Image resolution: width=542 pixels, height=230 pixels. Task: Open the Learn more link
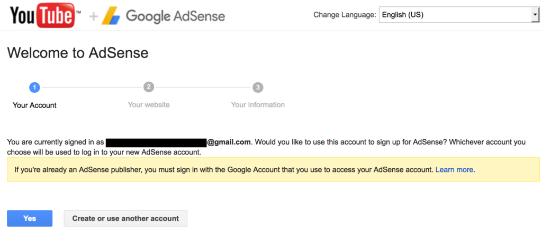454,170
